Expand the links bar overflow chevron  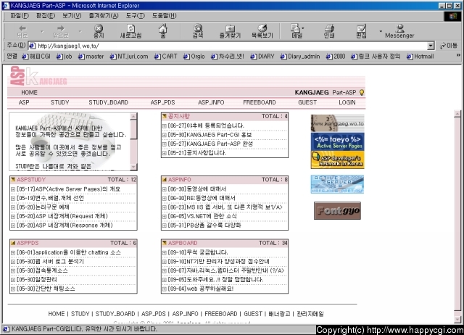point(458,55)
